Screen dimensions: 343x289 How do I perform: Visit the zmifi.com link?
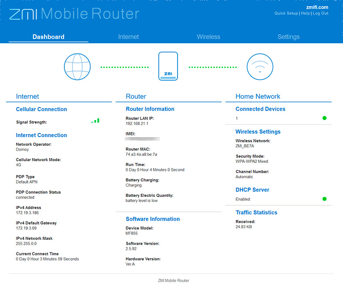pos(317,7)
